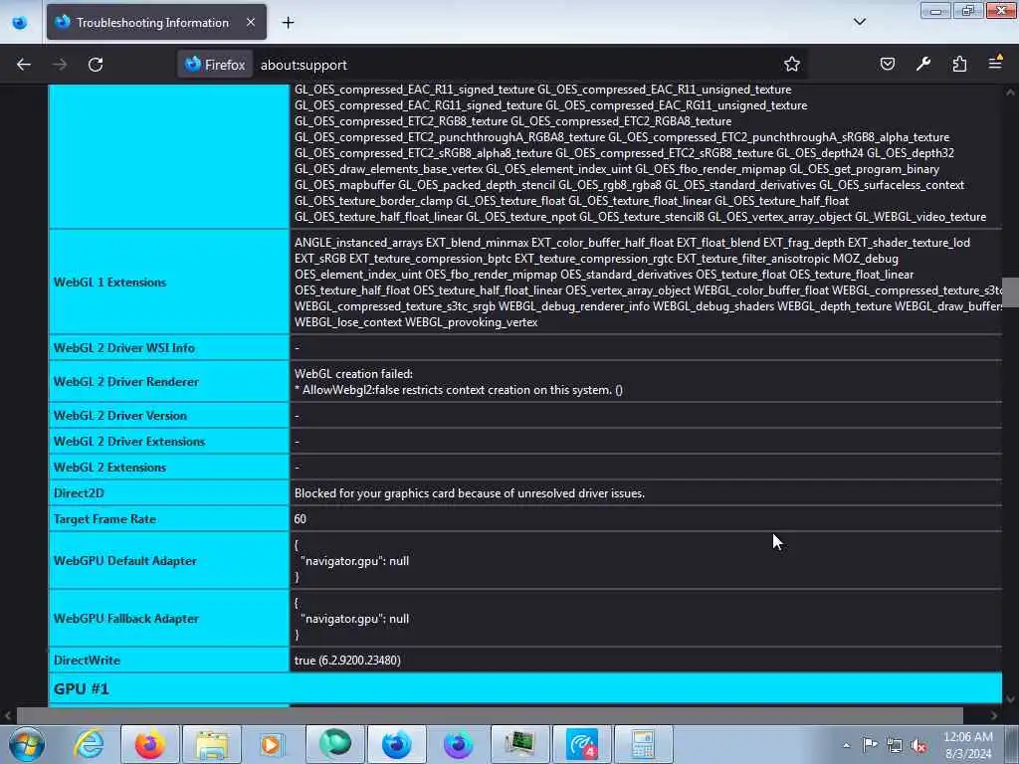Select the WebGL 2 Driver Version label
The image size is (1019, 764).
tap(120, 415)
